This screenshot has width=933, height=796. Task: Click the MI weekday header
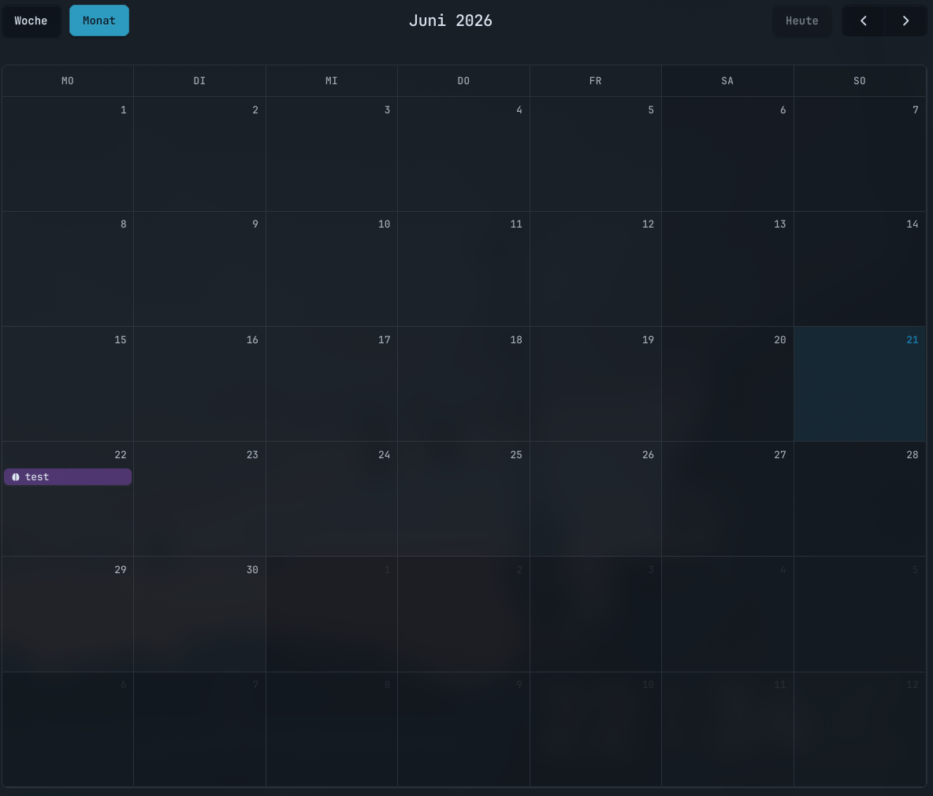[x=332, y=81]
